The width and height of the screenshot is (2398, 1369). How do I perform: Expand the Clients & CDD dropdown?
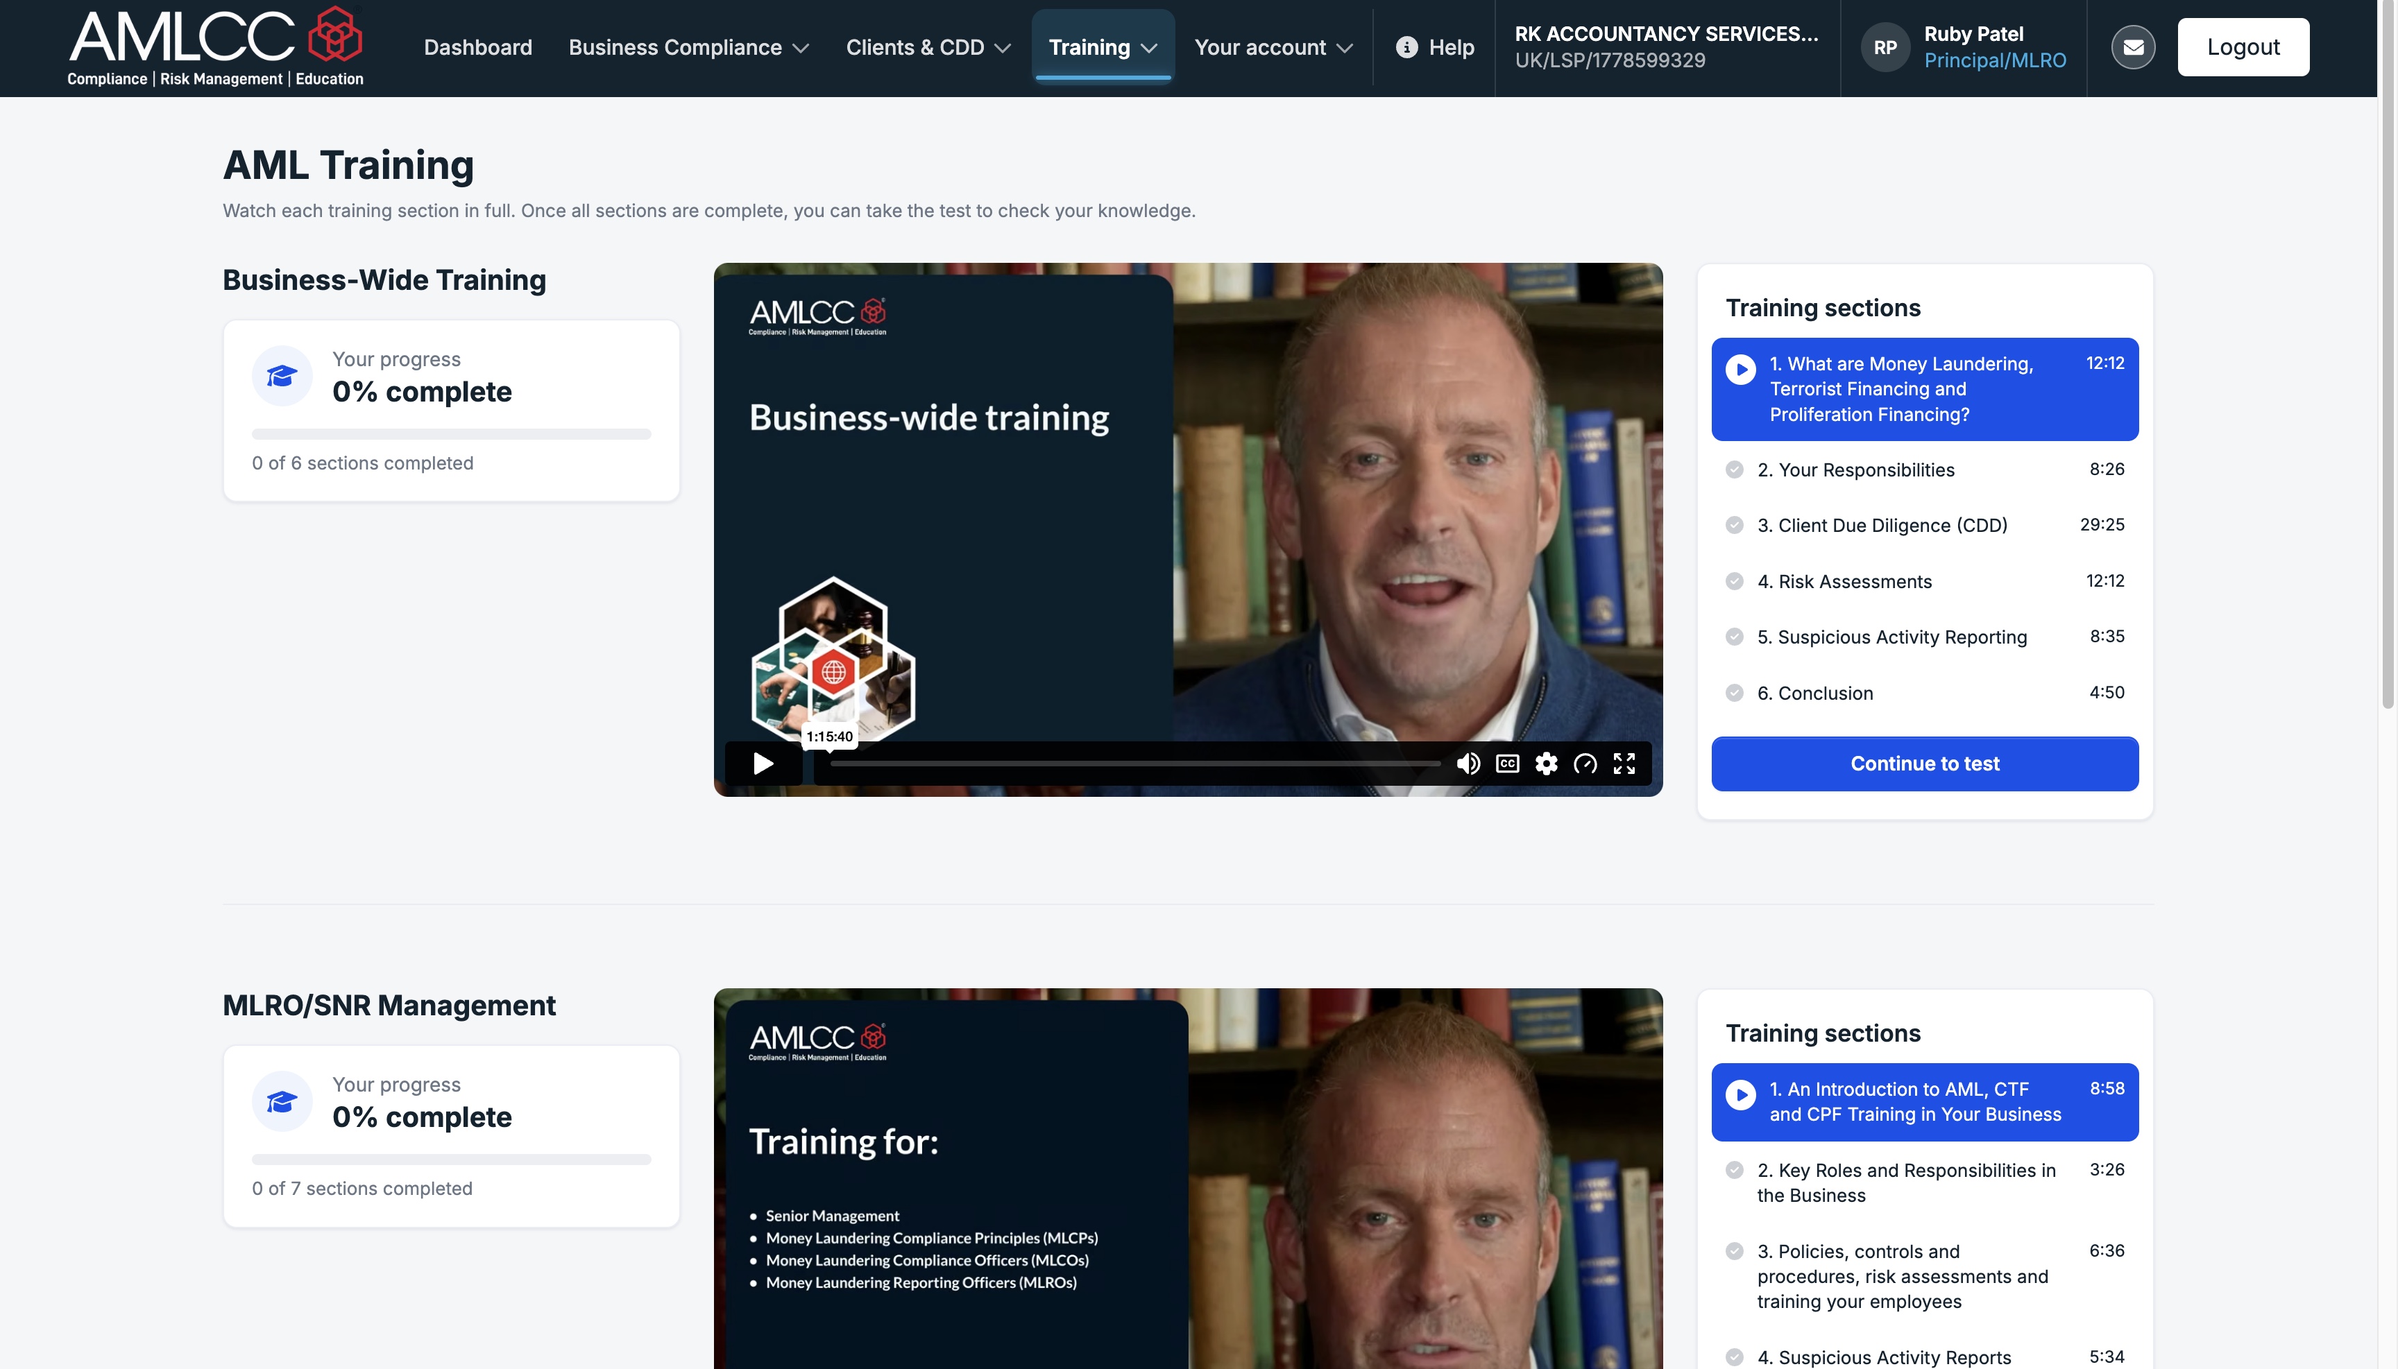[x=928, y=47]
